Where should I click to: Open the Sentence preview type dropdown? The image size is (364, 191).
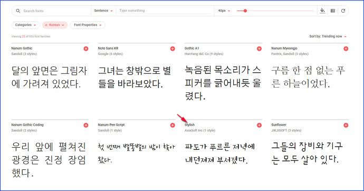pyautogui.click(x=103, y=11)
